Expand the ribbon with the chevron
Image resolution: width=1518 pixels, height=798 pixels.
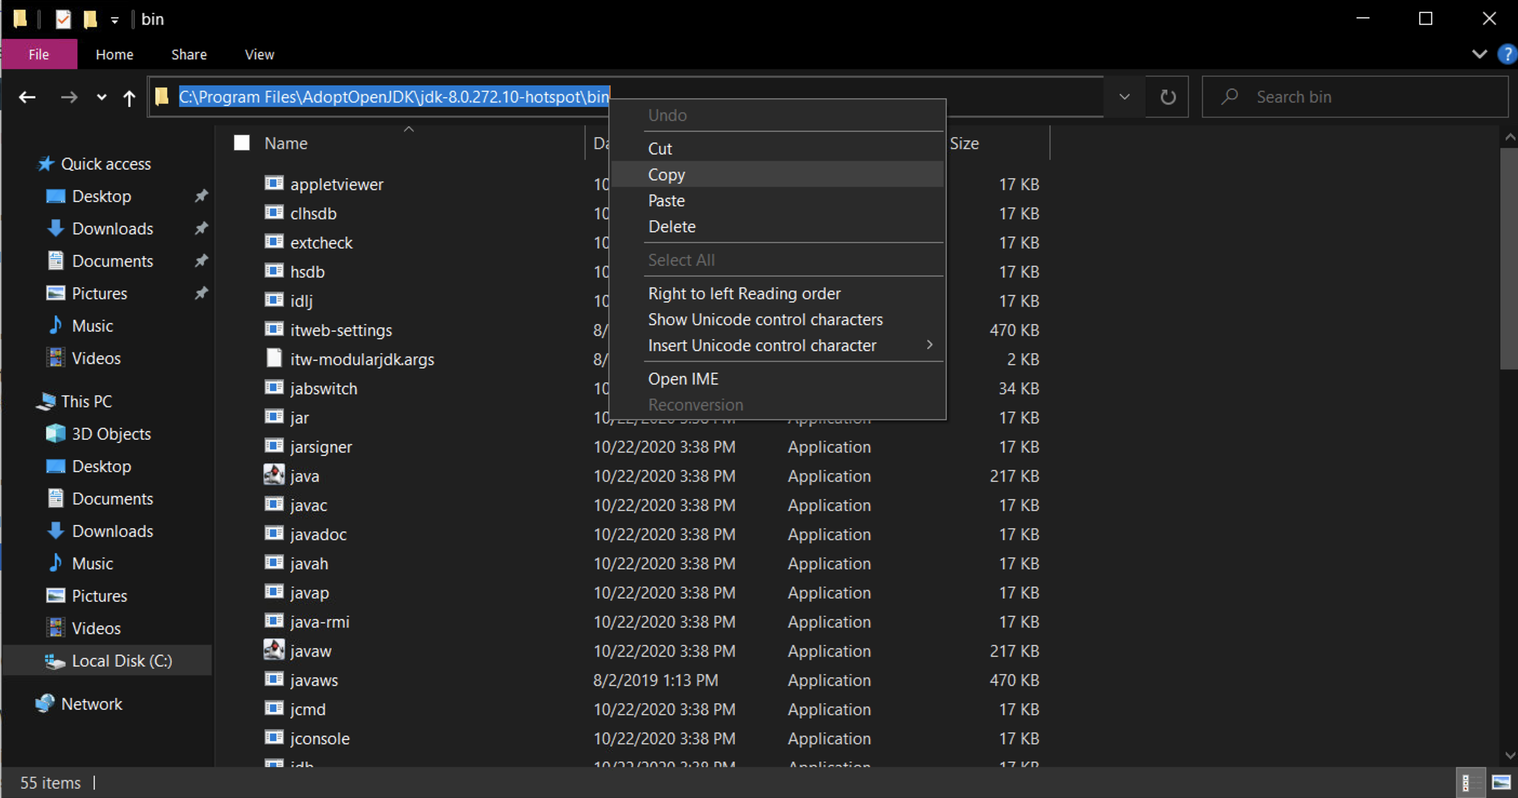[x=1479, y=55]
